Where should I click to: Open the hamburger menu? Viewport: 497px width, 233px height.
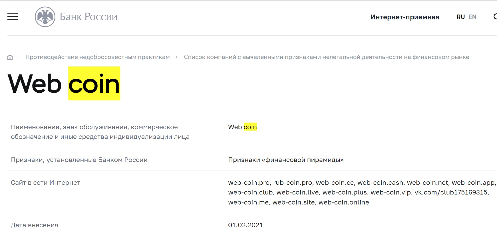point(13,17)
